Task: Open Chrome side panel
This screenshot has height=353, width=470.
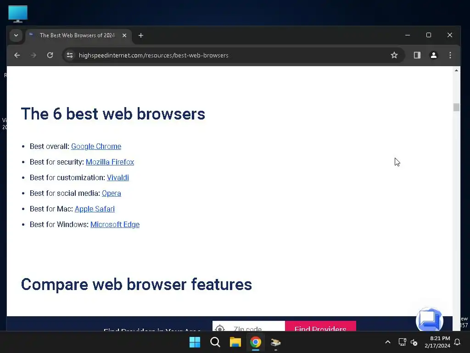Action: [417, 55]
